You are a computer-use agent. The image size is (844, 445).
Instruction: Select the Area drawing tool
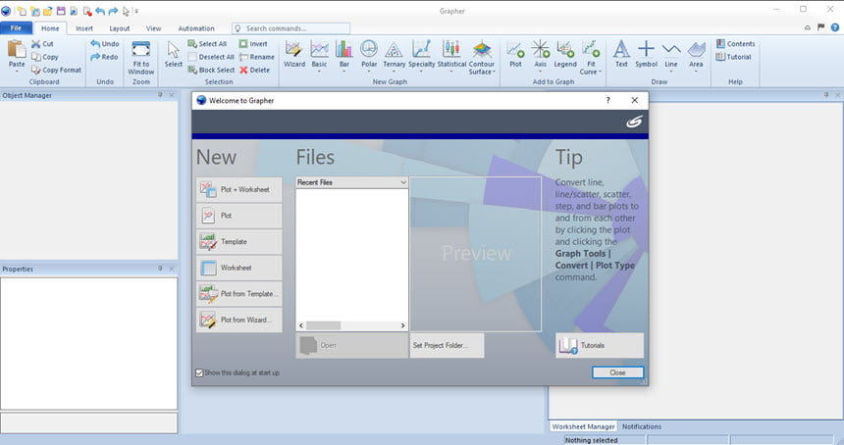click(696, 55)
